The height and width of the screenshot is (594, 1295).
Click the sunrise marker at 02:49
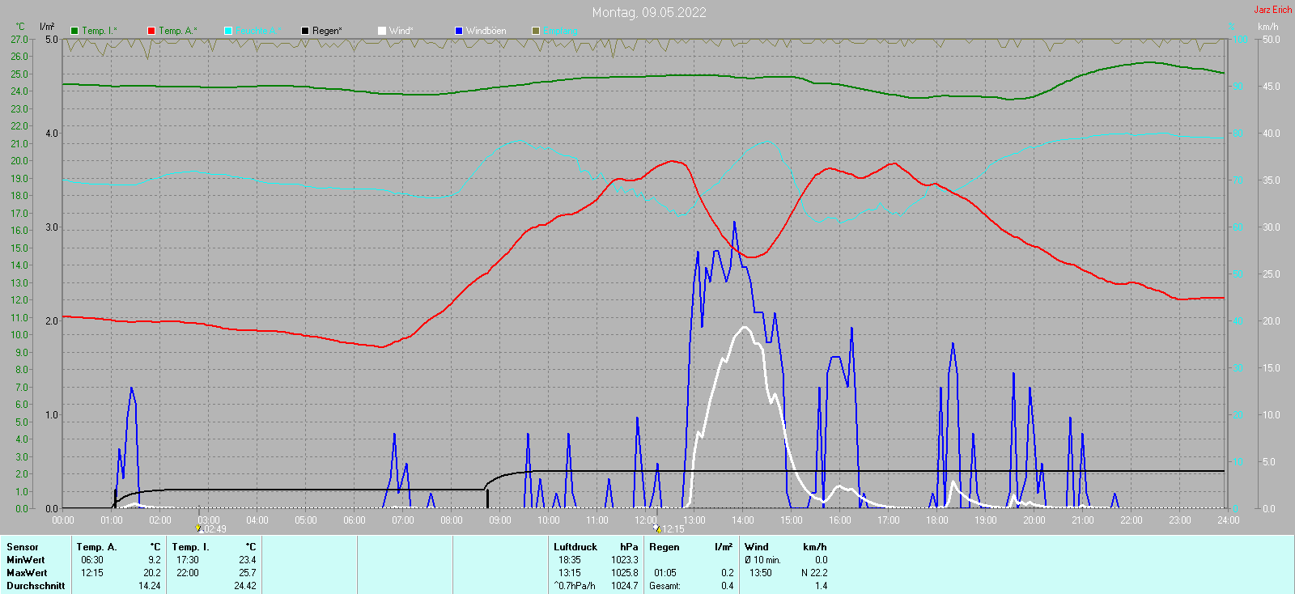[198, 528]
